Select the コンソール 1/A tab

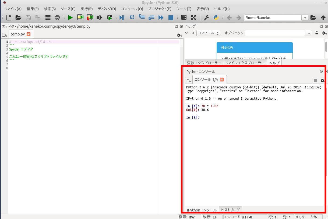[x=209, y=80]
